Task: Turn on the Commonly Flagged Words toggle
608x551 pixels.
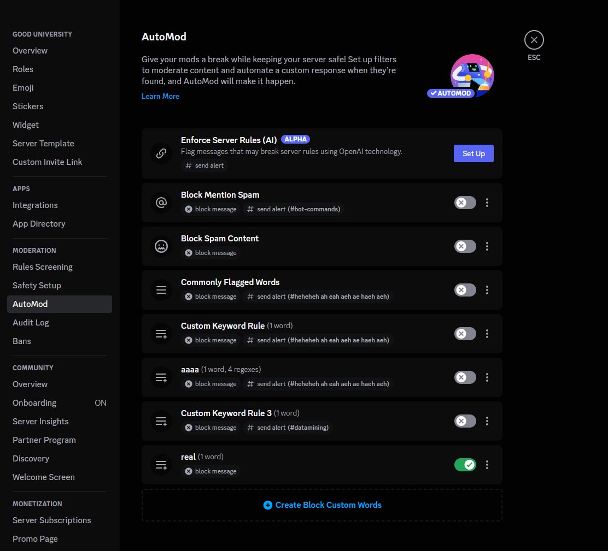Action: (465, 290)
